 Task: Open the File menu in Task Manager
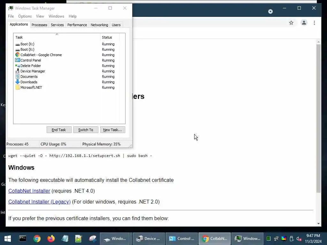[11, 16]
